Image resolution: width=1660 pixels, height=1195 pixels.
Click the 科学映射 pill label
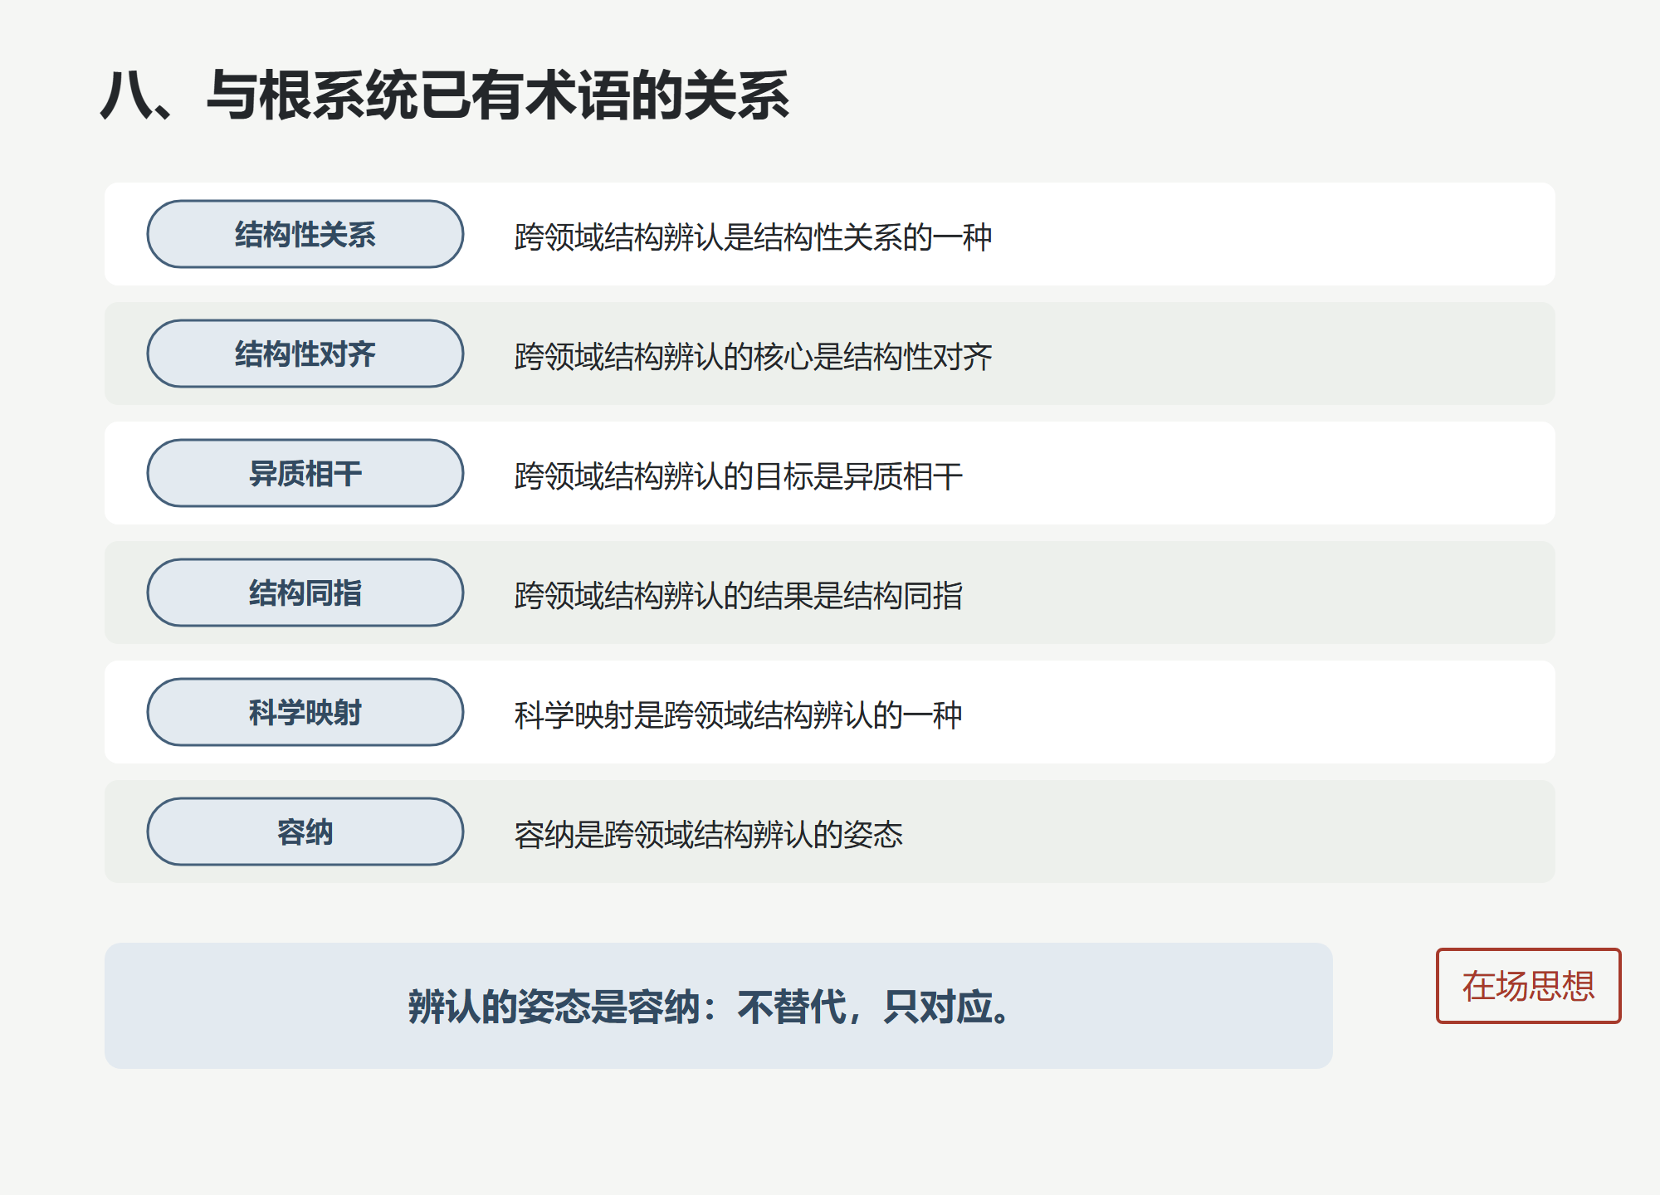305,712
